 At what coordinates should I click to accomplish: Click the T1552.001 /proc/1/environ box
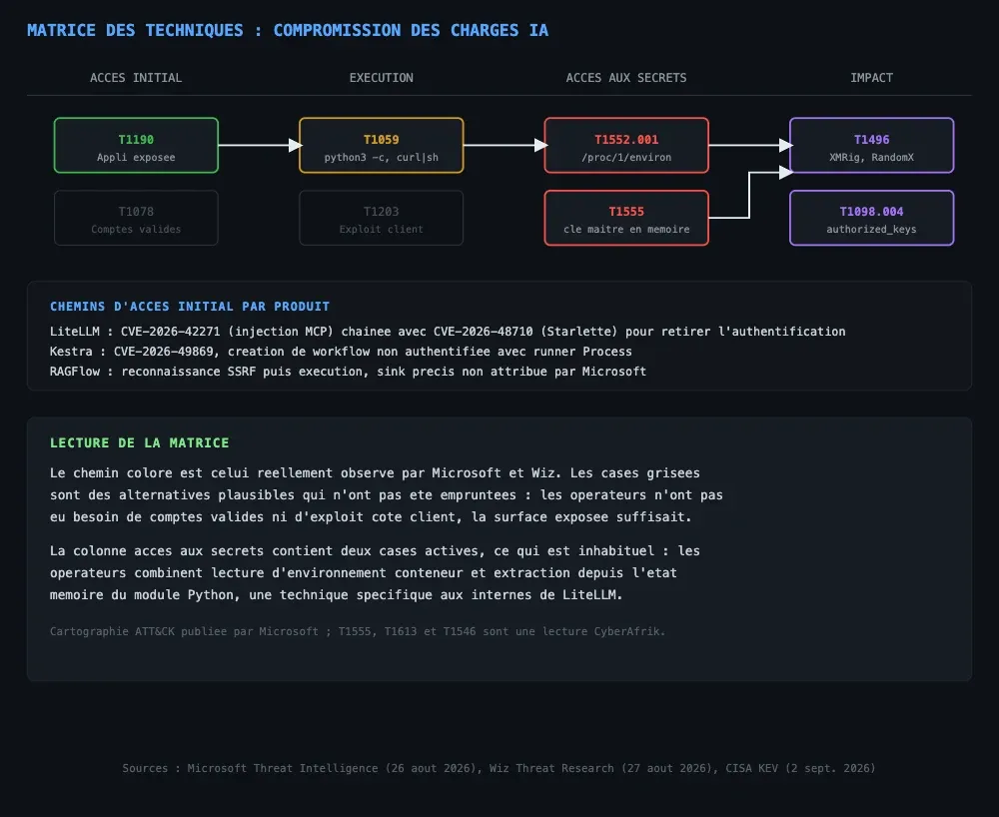point(626,145)
